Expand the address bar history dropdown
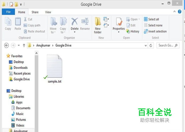This screenshot has height=132, width=185. [x=146, y=46]
